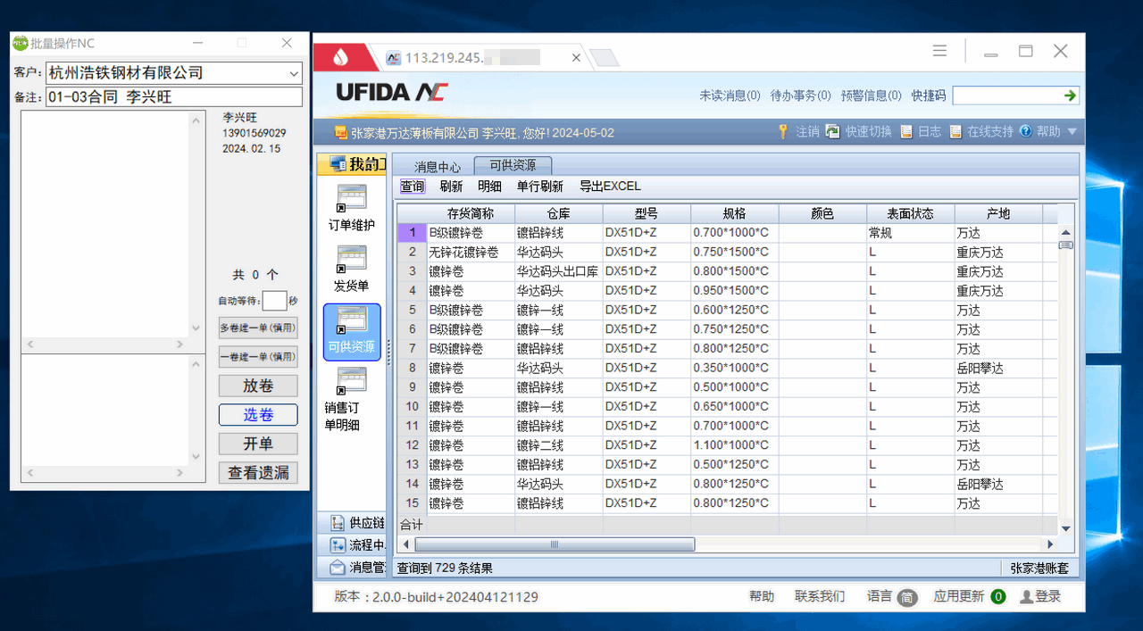Click the 快速切换 icon
1143x631 pixels.
pos(832,131)
